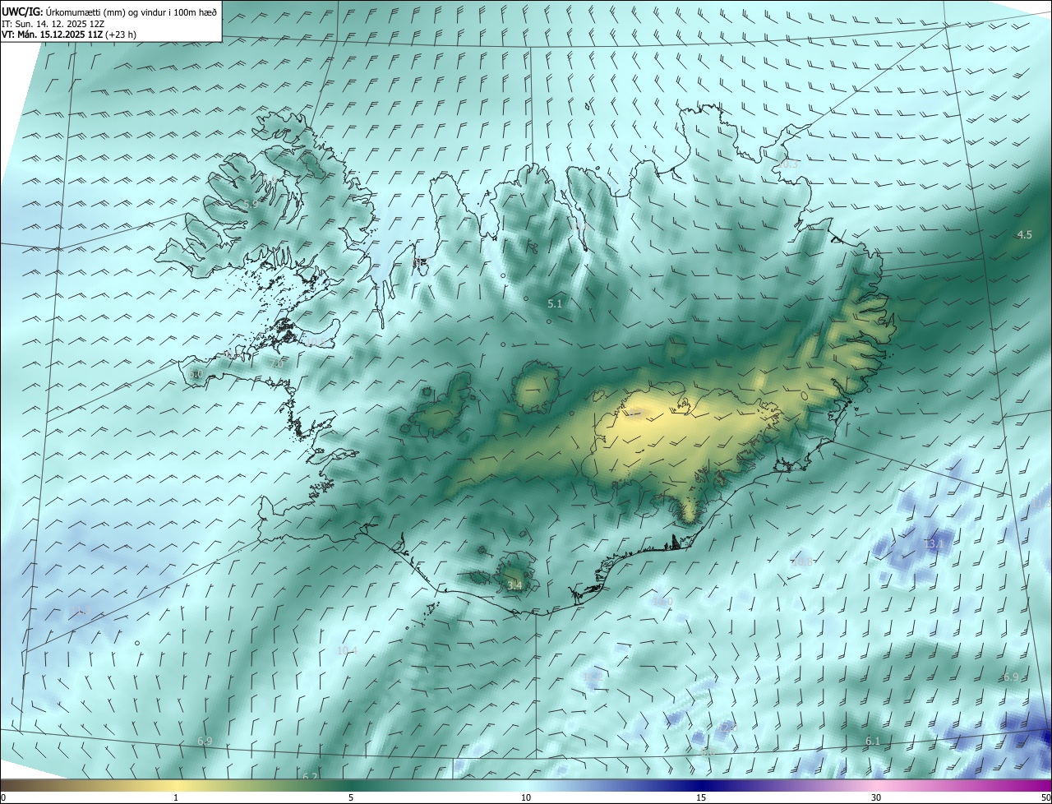Click the '0' tick label on the color scale
This screenshot has width=1052, height=804.
pyautogui.click(x=3, y=797)
